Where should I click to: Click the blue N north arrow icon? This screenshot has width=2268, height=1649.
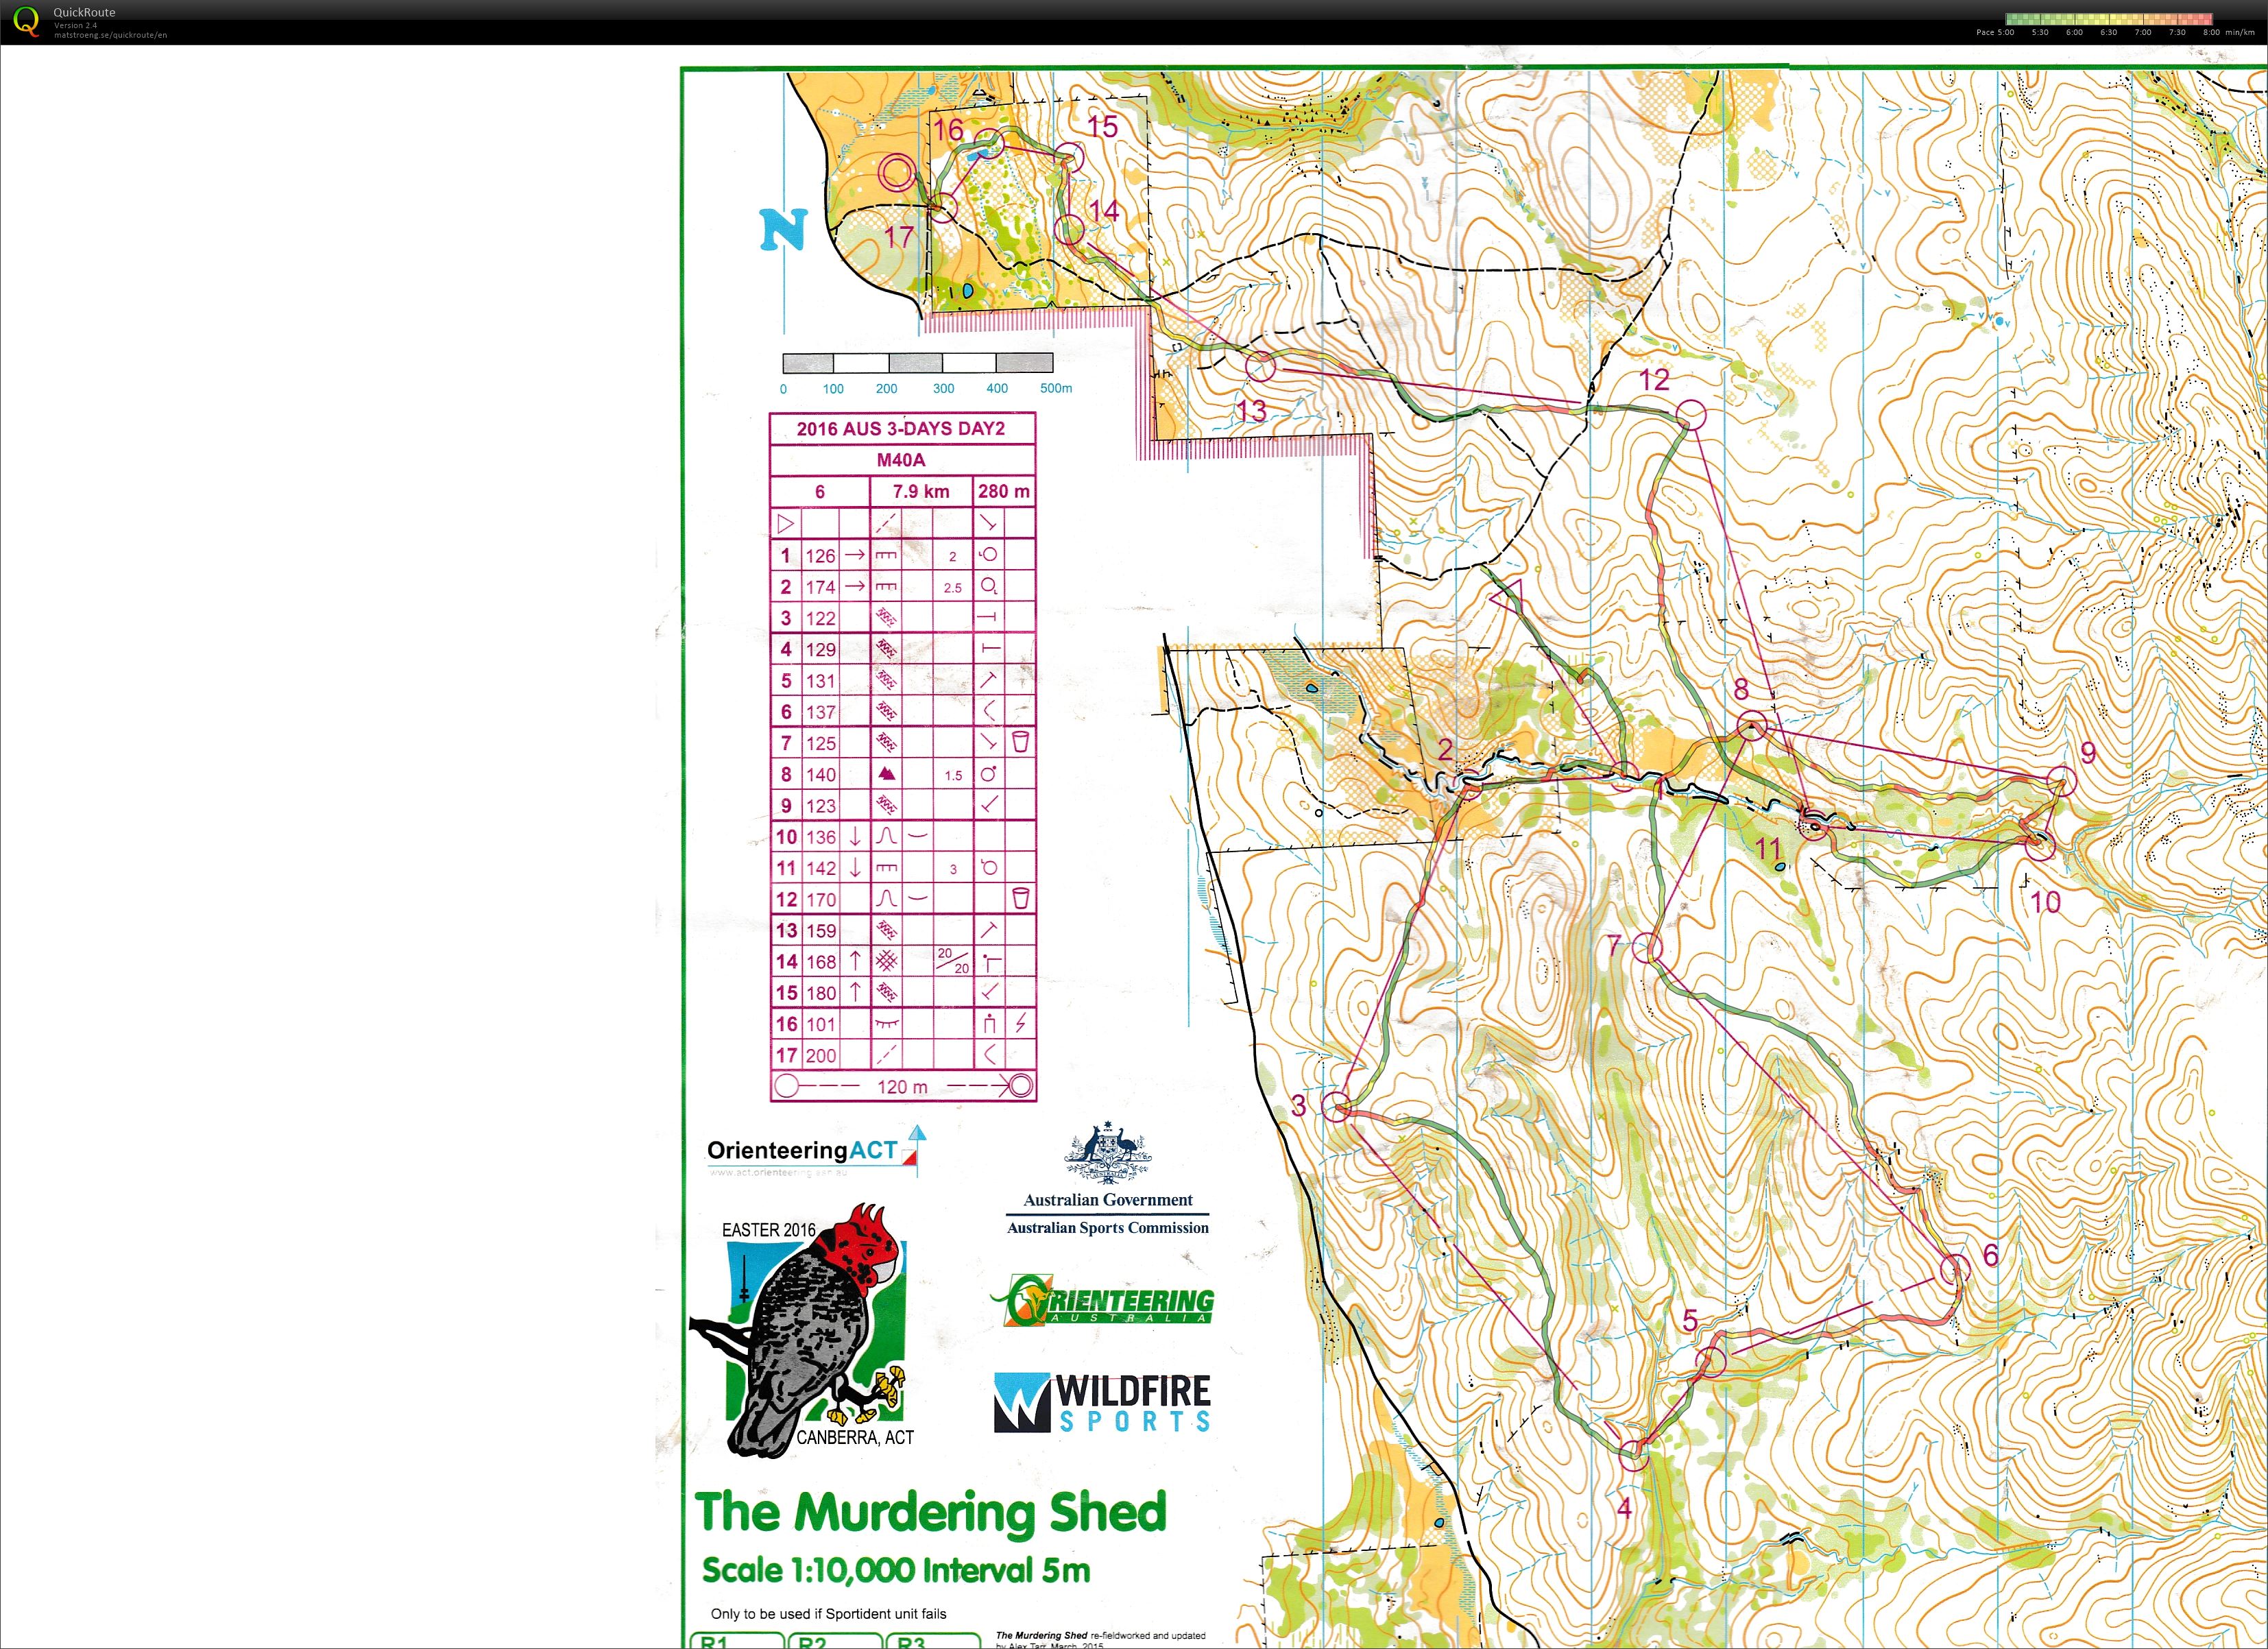[x=782, y=230]
